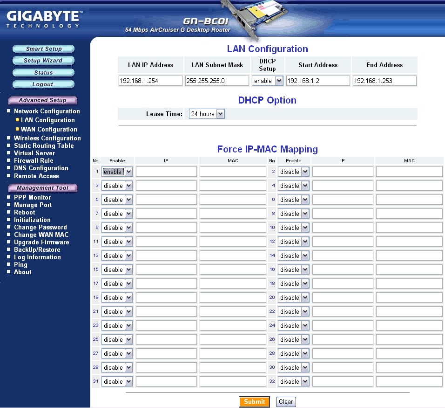Open the About page
The image size is (445, 408).
pos(22,272)
